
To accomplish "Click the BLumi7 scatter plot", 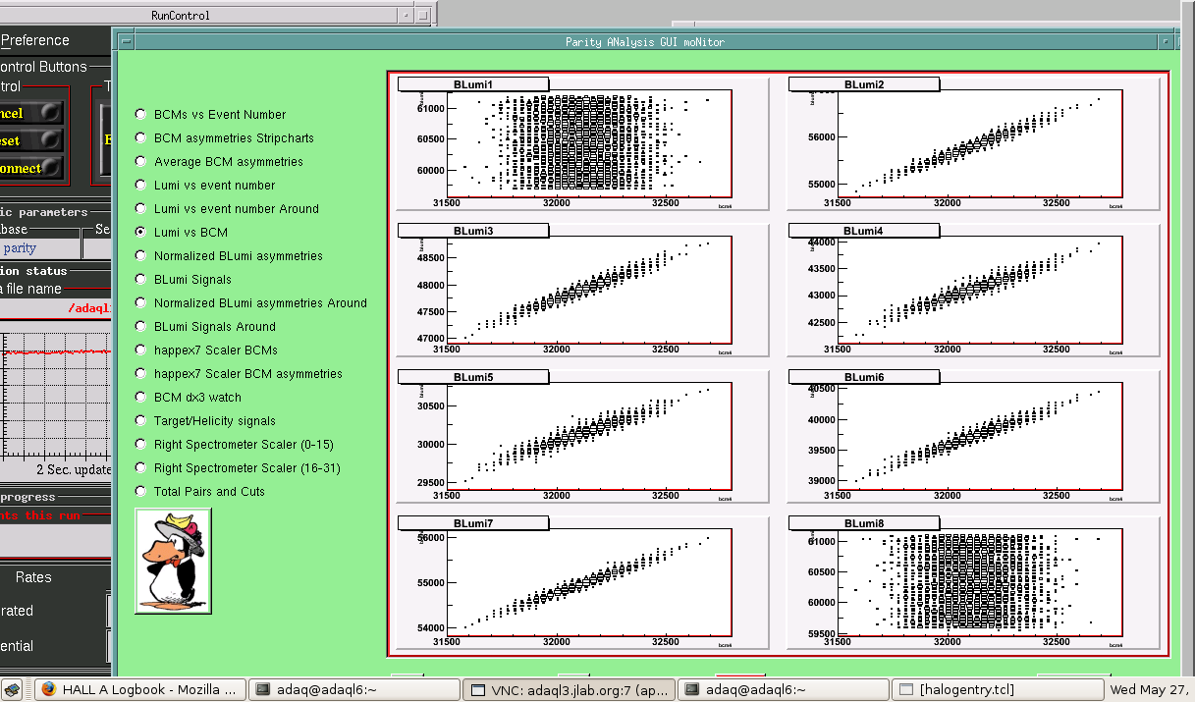I will click(x=589, y=583).
